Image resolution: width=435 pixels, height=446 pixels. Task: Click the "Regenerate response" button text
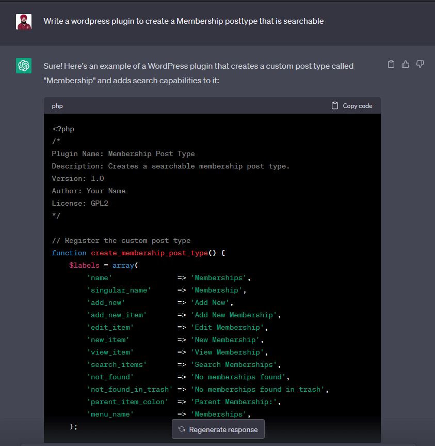tap(223, 429)
